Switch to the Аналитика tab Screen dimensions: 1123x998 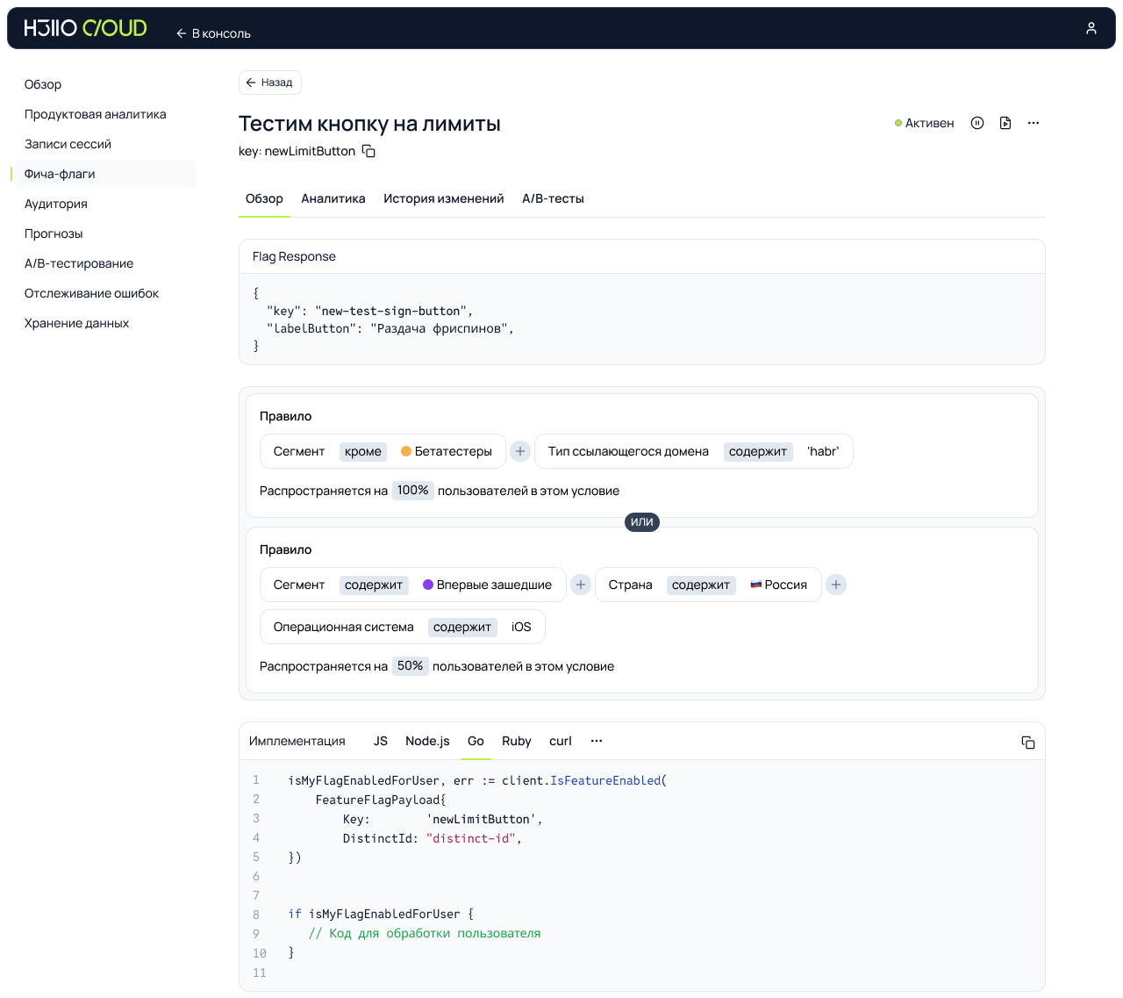tap(333, 198)
